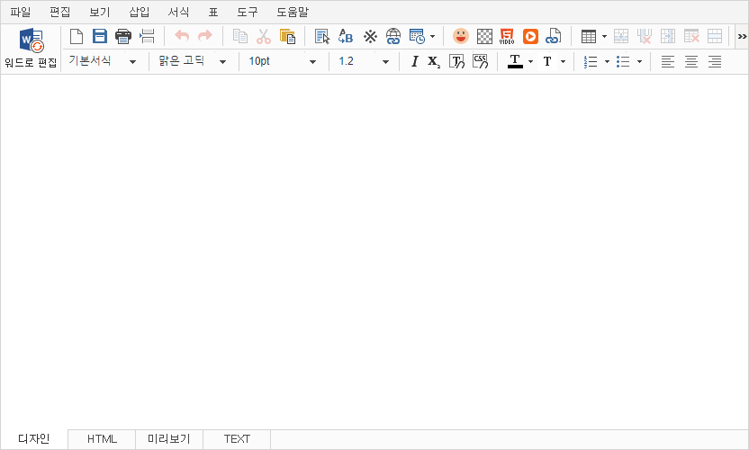Align text right
The width and height of the screenshot is (749, 450).
pyautogui.click(x=715, y=61)
